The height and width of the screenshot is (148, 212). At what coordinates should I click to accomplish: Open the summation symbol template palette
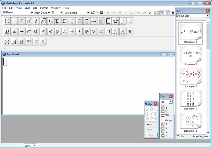[58, 21]
